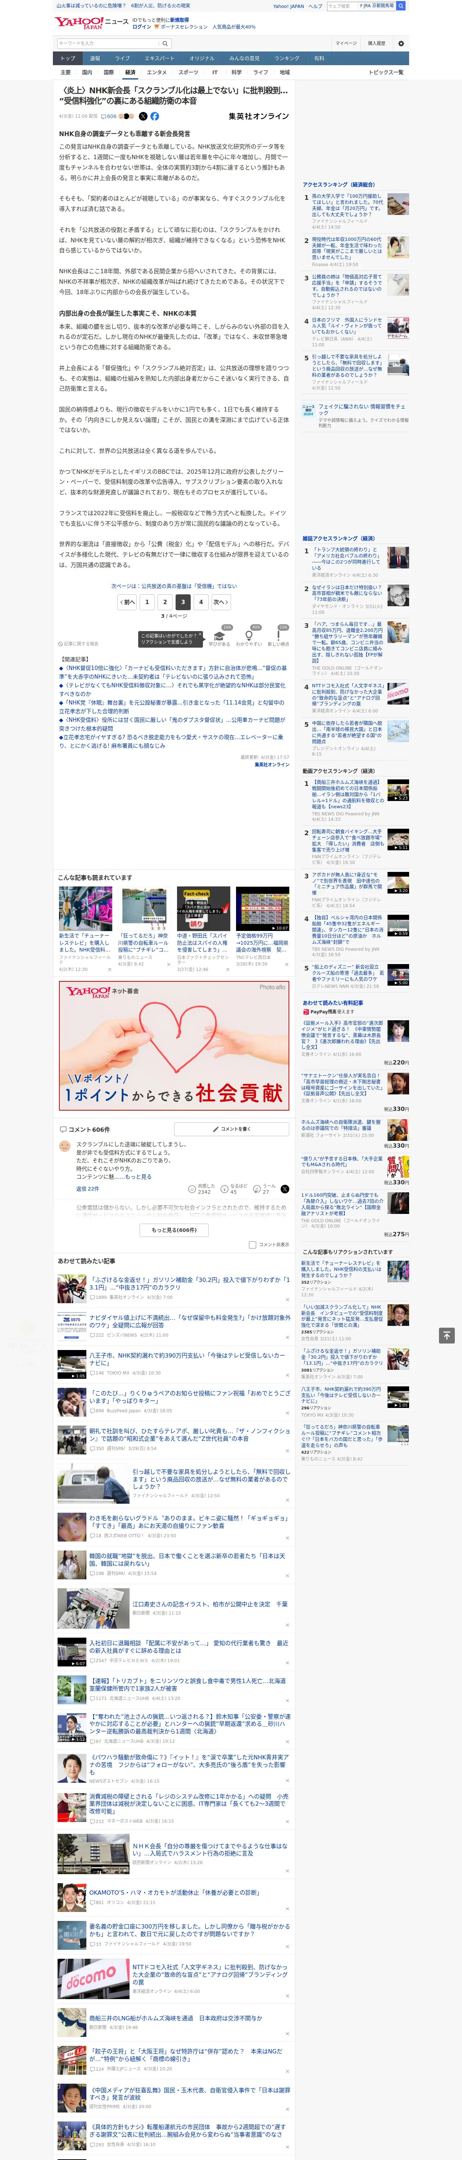Open settings via the gear icon
This screenshot has height=2160, width=462.
pos(401,44)
